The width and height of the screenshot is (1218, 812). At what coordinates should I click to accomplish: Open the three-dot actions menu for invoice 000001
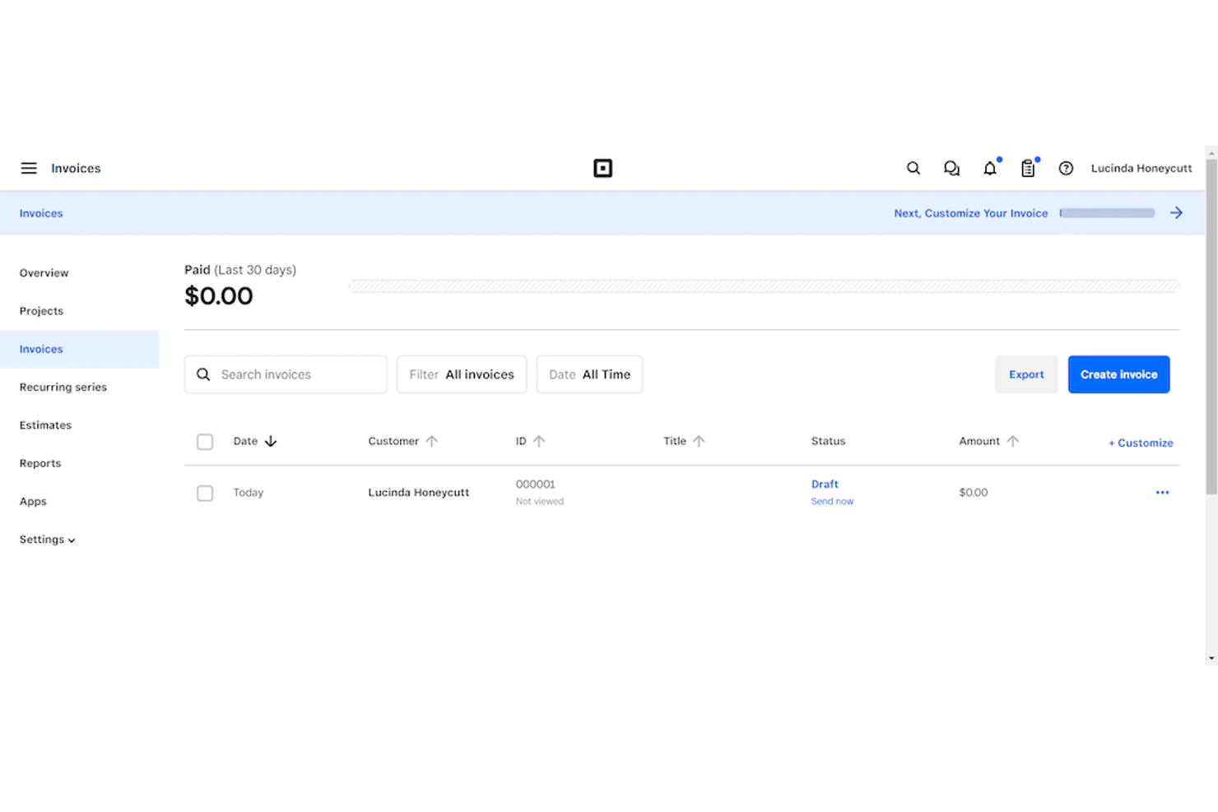tap(1162, 492)
